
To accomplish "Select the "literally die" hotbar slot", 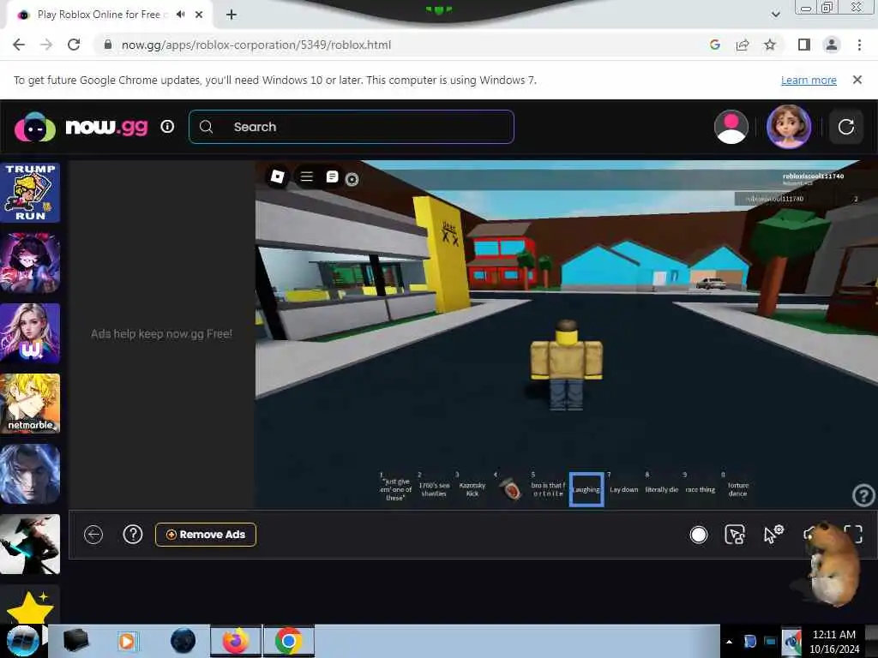I will click(x=662, y=489).
